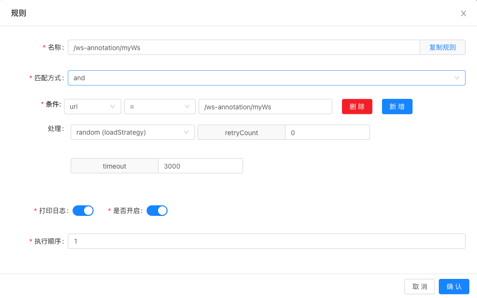Click the 执行顺序 input field
Viewport: 477px width, 298px height.
(266, 241)
